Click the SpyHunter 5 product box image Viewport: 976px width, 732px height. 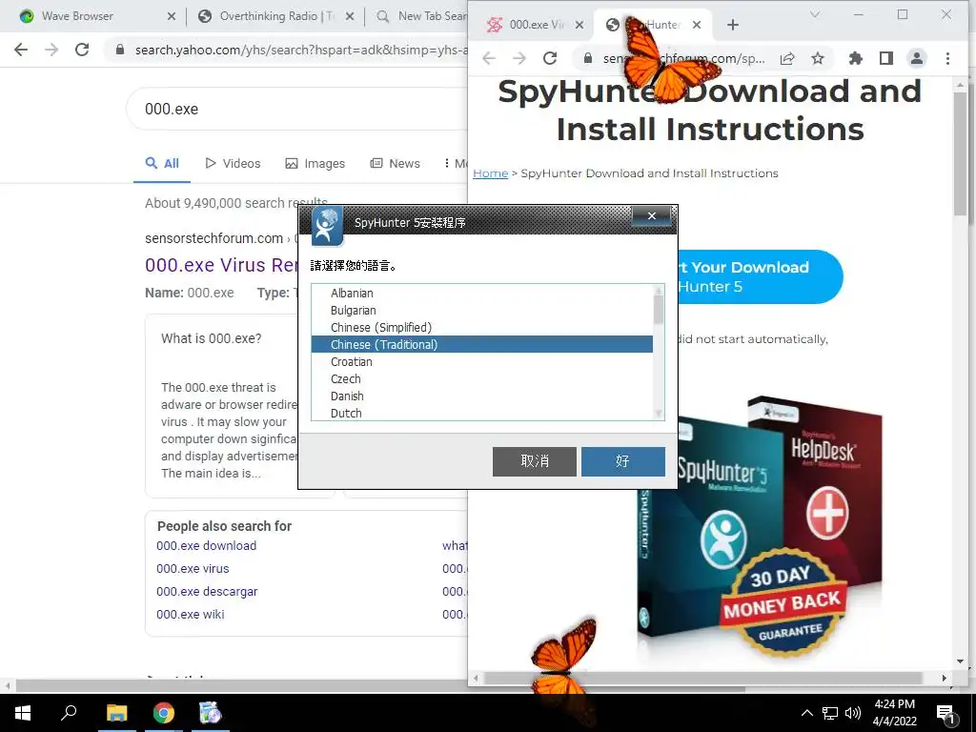(709, 529)
